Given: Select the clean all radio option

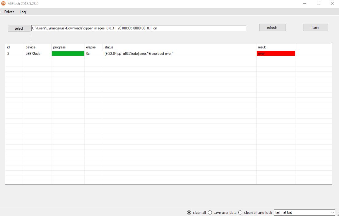Looking at the screenshot, I should click(x=197, y=213).
